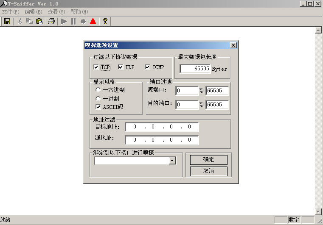Open the 查看(V) menu
This screenshot has width=323, height=225.
tap(56, 12)
